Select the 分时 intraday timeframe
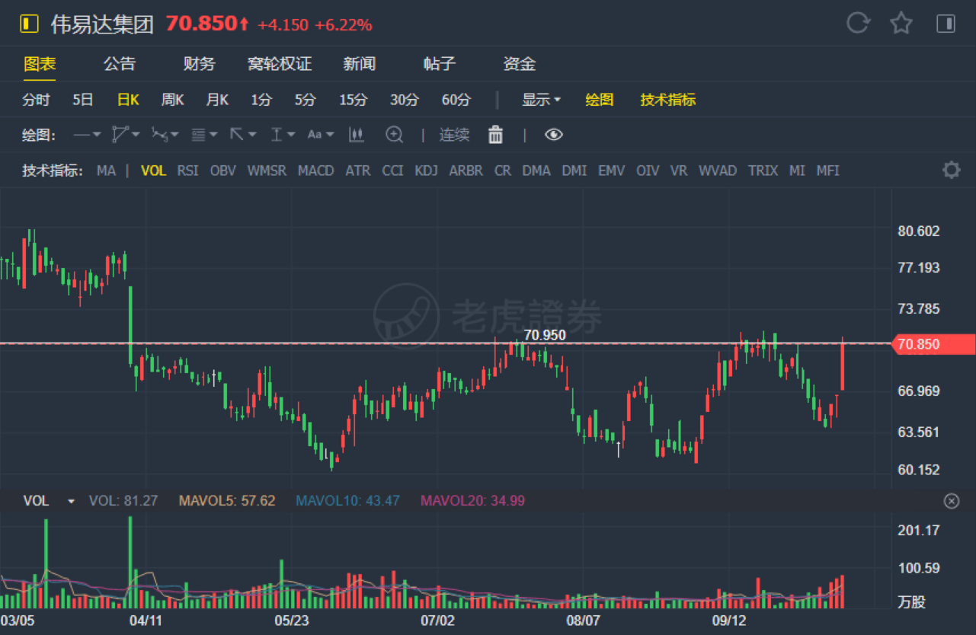The image size is (976, 635). [x=36, y=100]
